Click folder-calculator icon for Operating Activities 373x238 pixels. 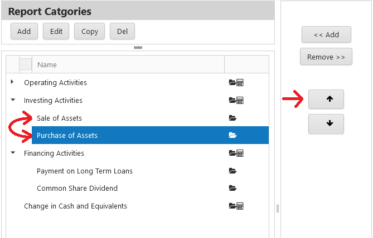(x=236, y=82)
